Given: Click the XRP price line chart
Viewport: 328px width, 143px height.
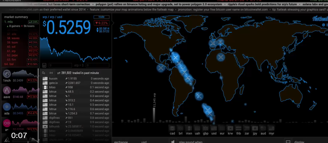Looking at the screenshot, I should (76, 50).
